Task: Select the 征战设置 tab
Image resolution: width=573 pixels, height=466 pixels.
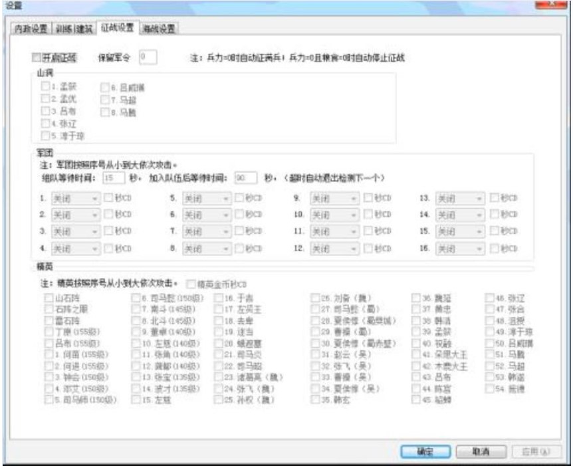Action: tap(117, 27)
